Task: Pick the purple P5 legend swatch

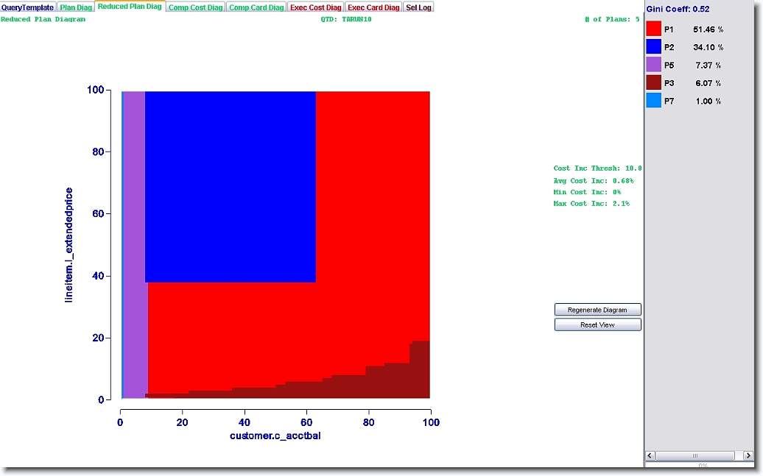Action: (653, 65)
